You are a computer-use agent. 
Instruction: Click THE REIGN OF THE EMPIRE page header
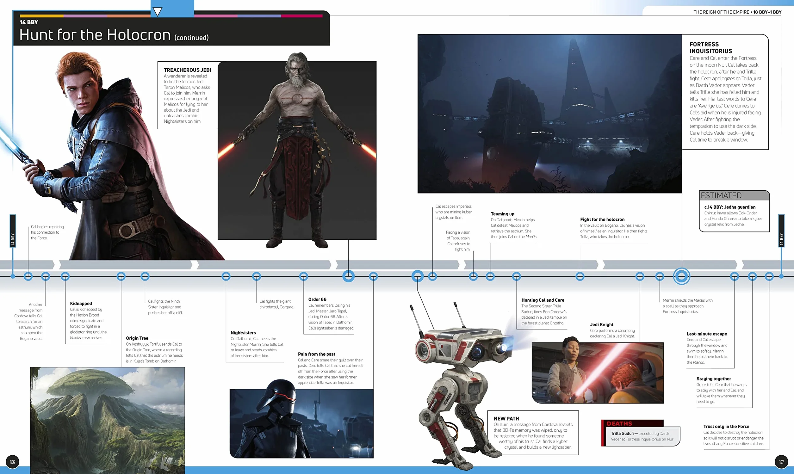[x=737, y=12]
